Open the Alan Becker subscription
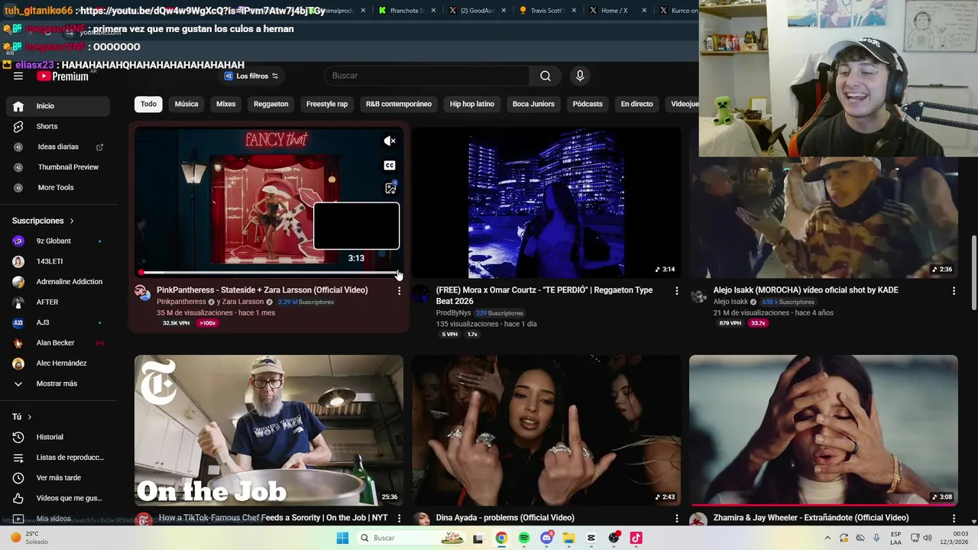 click(58, 343)
